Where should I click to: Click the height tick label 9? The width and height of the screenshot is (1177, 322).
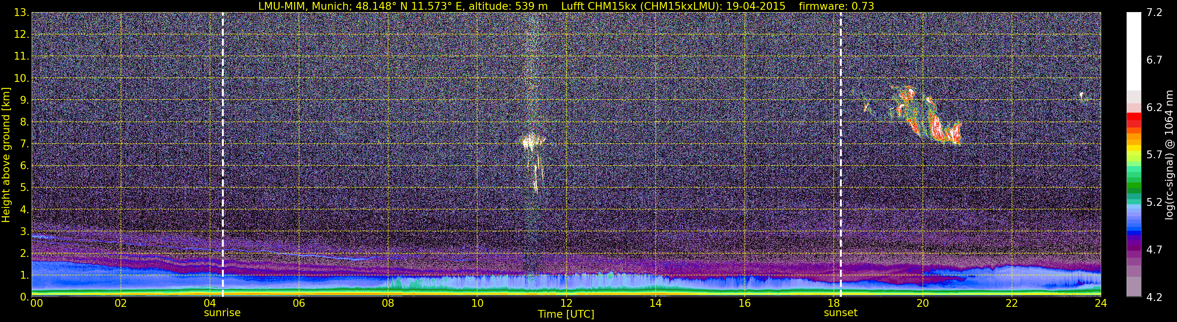24,100
